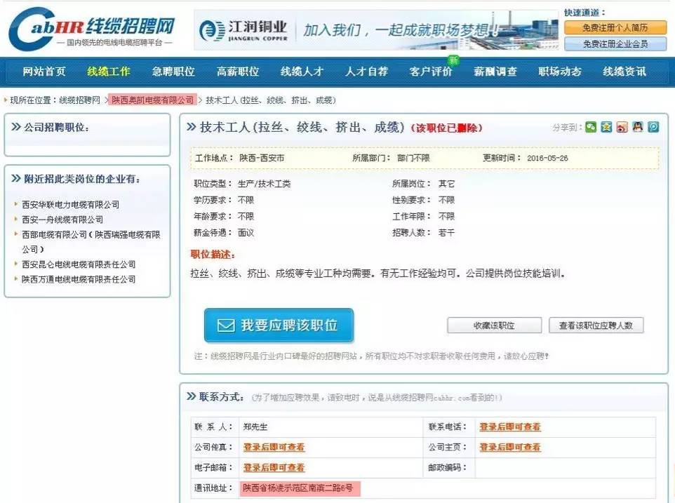Share job via QQ penguin icon
This screenshot has height=503, width=675.
[638, 127]
